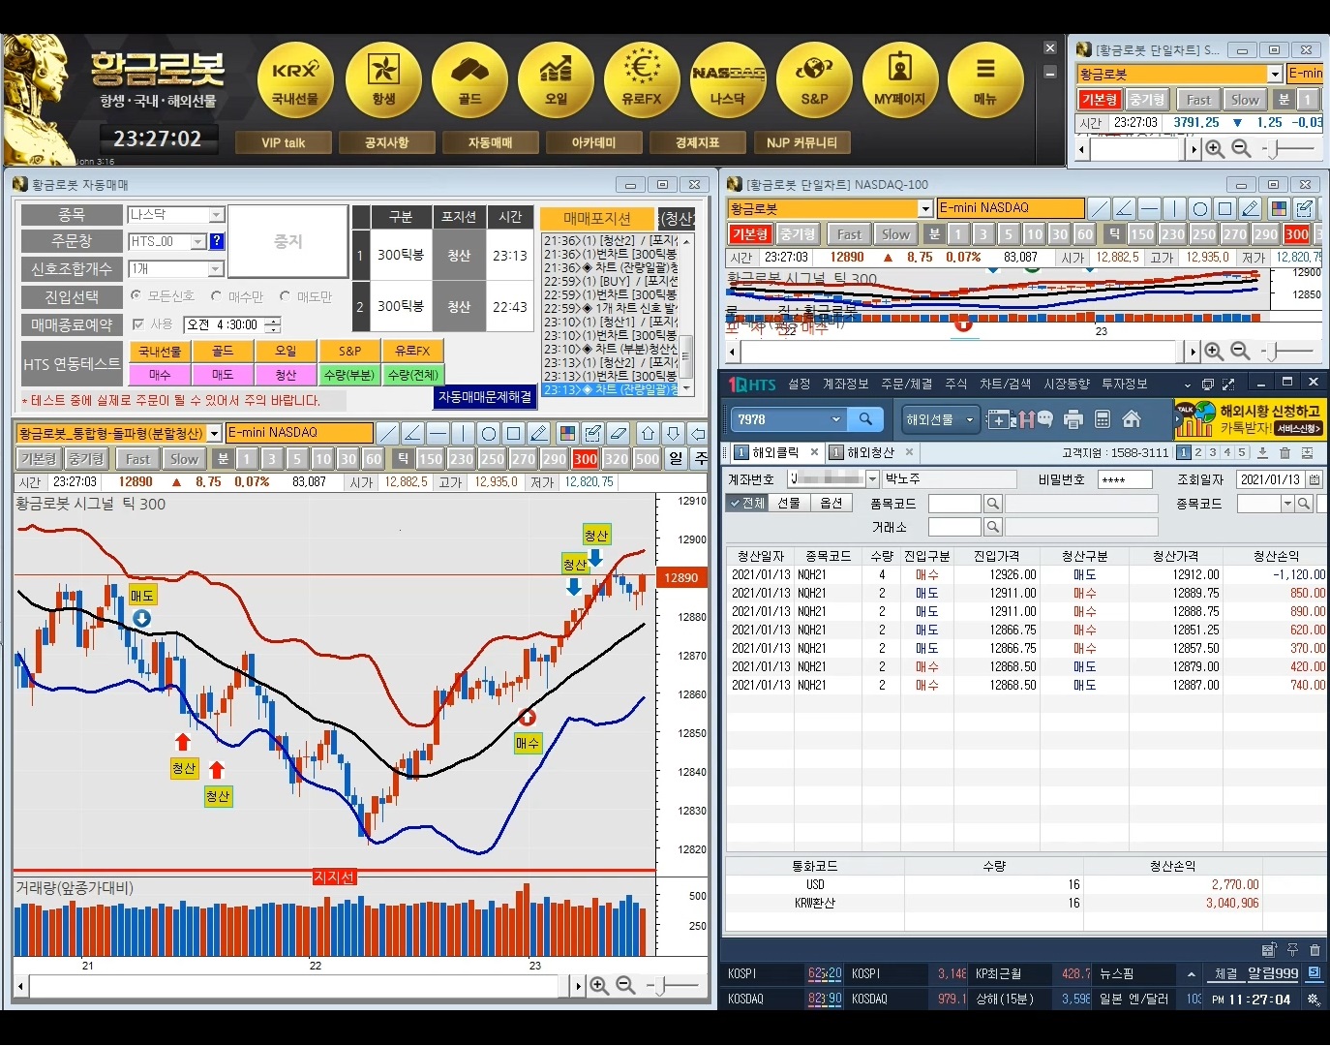Select trend line tool in main chart
1330x1046 pixels.
click(x=387, y=433)
